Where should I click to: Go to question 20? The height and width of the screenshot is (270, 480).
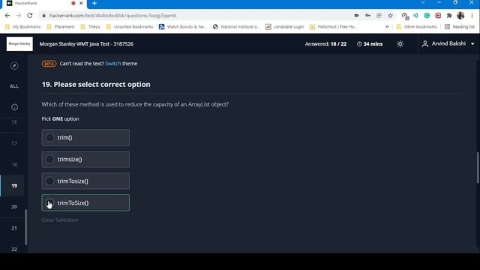point(14,207)
